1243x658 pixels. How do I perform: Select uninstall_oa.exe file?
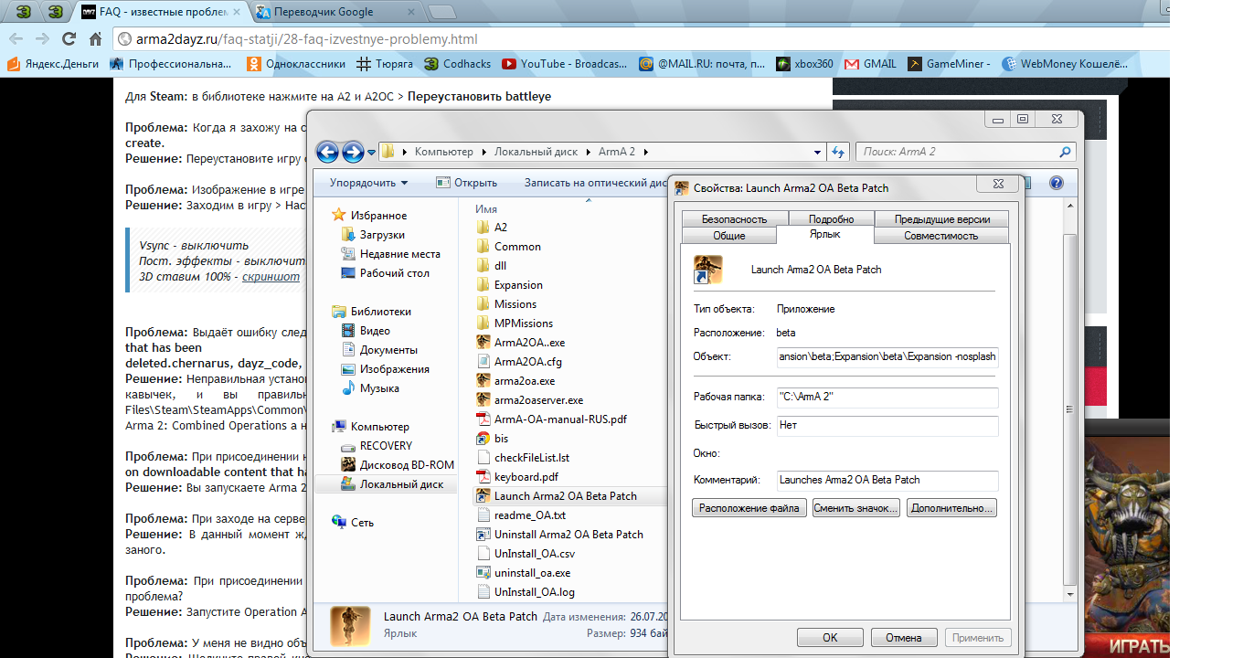click(x=523, y=572)
